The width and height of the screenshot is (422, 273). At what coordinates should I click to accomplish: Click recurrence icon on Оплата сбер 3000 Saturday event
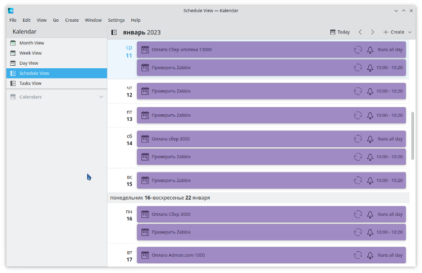coord(358,139)
